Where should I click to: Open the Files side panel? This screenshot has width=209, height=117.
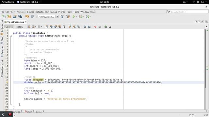point(2,40)
